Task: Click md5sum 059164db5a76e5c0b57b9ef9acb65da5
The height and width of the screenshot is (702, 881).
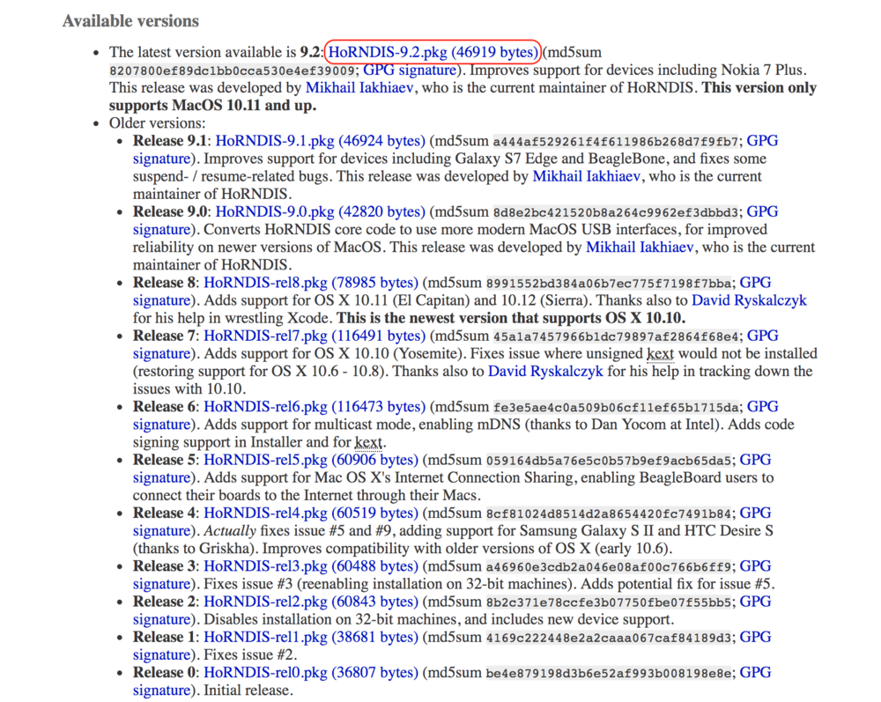Action: tap(609, 461)
